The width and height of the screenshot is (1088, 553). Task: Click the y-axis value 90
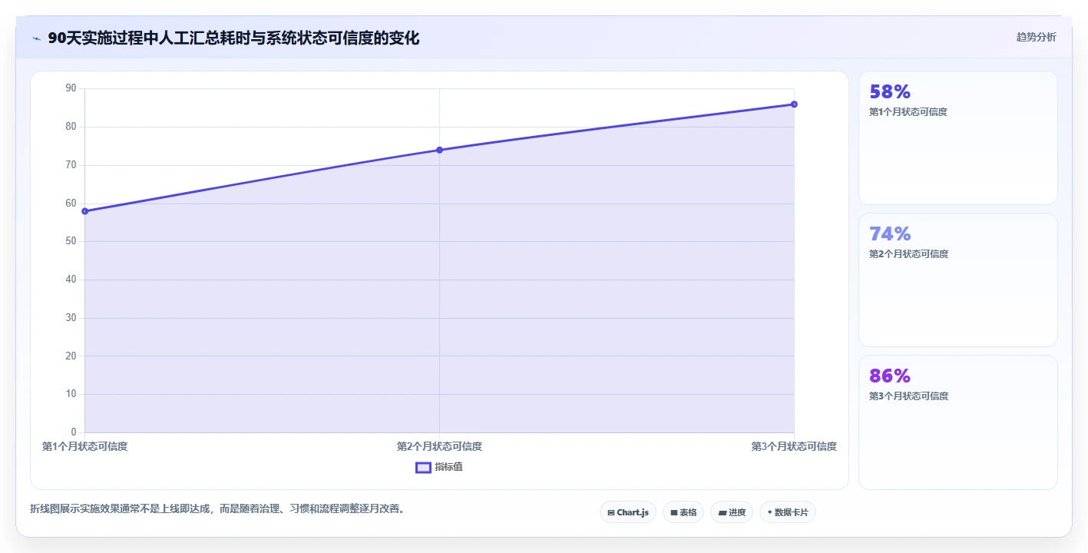(71, 88)
